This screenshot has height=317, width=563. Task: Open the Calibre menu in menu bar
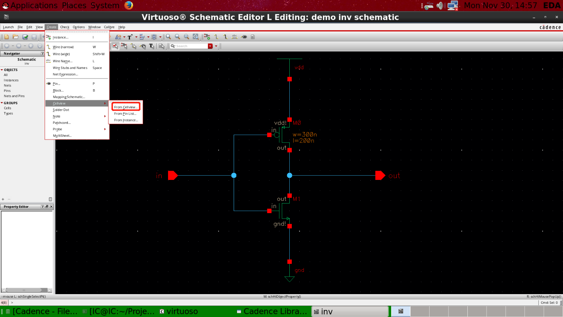click(109, 27)
